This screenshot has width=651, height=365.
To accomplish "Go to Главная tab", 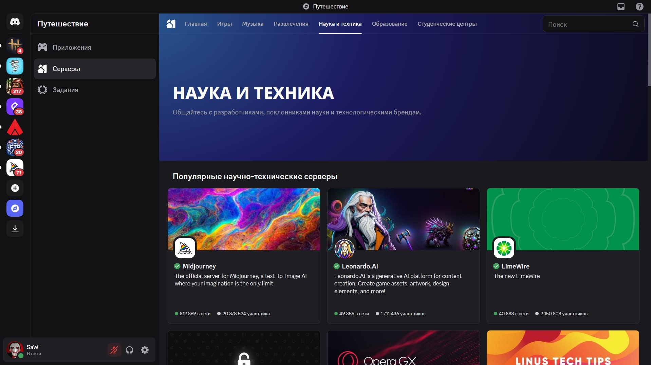I will coord(196,24).
